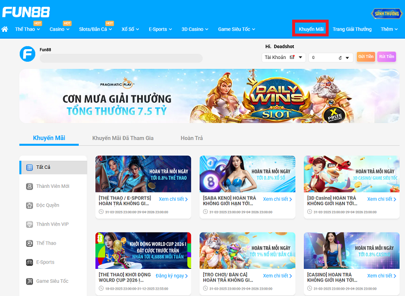This screenshot has width=405, height=296.
Task: Open Trang Giải Thưởng menu item
Action: tap(352, 29)
